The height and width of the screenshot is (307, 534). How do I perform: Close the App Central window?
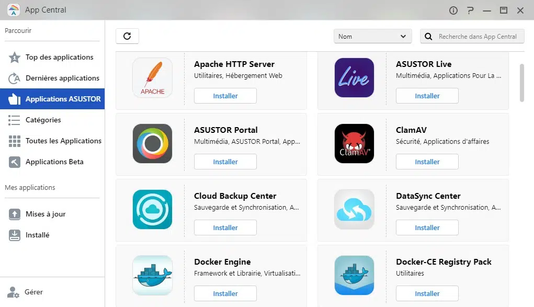pos(520,10)
